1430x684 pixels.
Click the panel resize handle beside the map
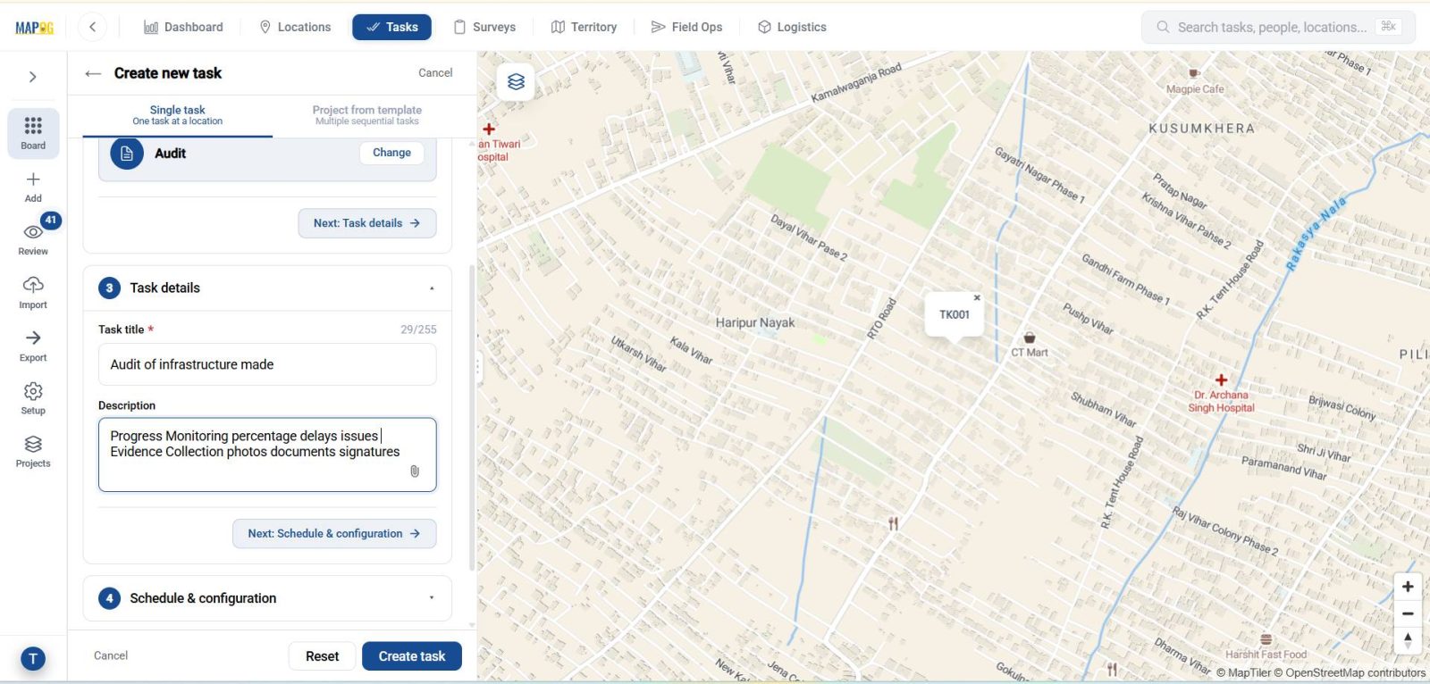click(x=478, y=366)
